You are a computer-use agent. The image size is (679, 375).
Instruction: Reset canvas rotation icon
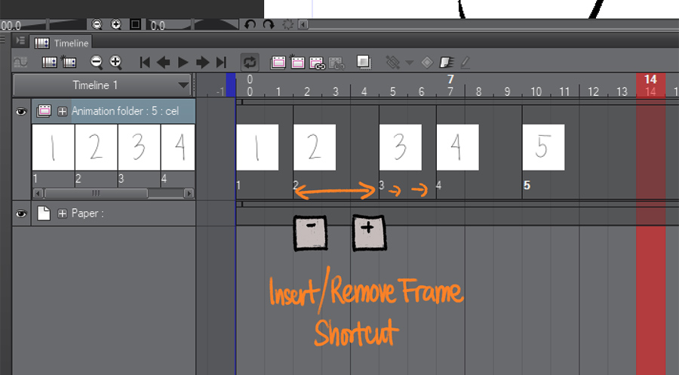pos(288,25)
